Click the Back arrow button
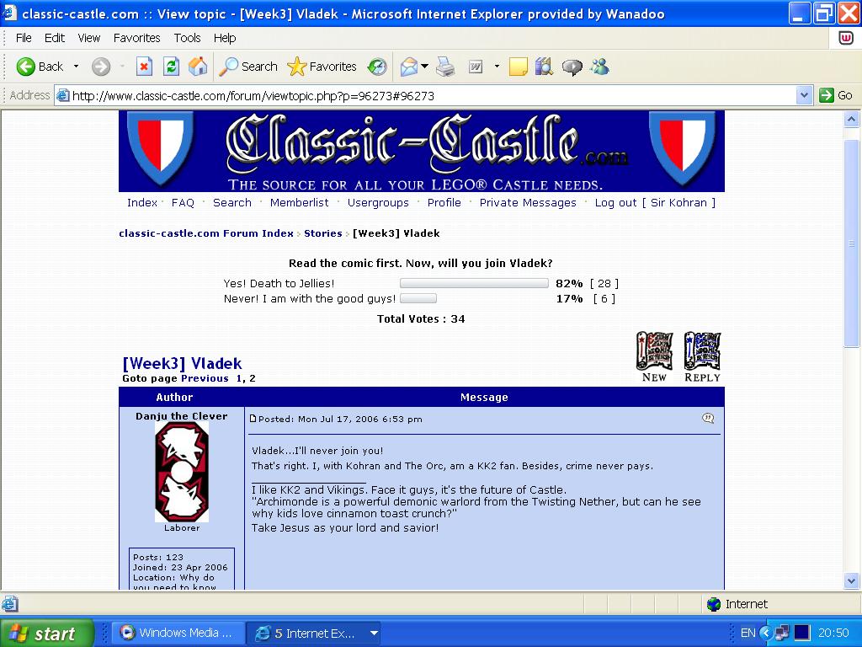This screenshot has height=647, width=862. tap(40, 67)
